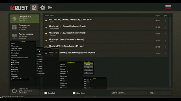Screen dimensions: 181x101
Task: Favorite Alkad.org #2 server star
Action: tap(46, 34)
